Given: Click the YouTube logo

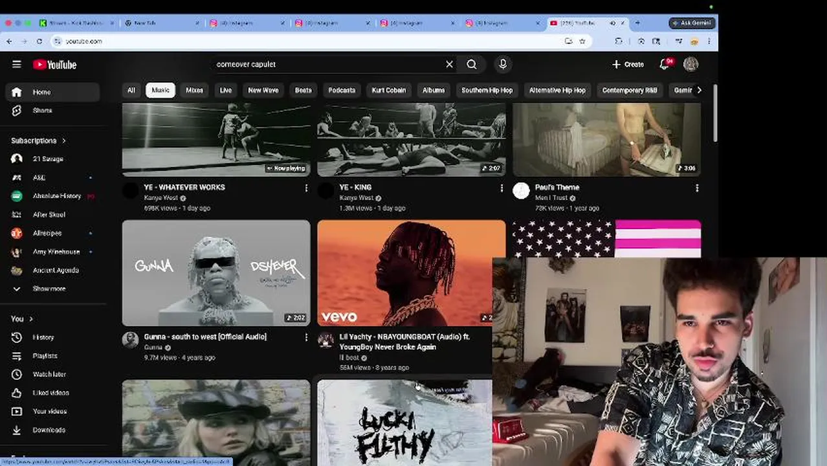Looking at the screenshot, I should [x=55, y=65].
